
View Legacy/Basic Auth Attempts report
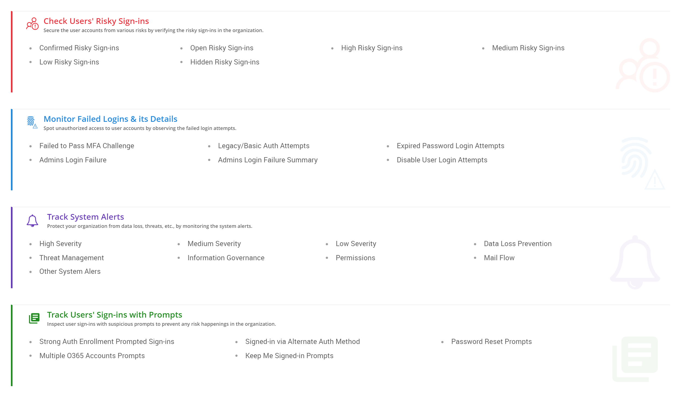point(263,146)
